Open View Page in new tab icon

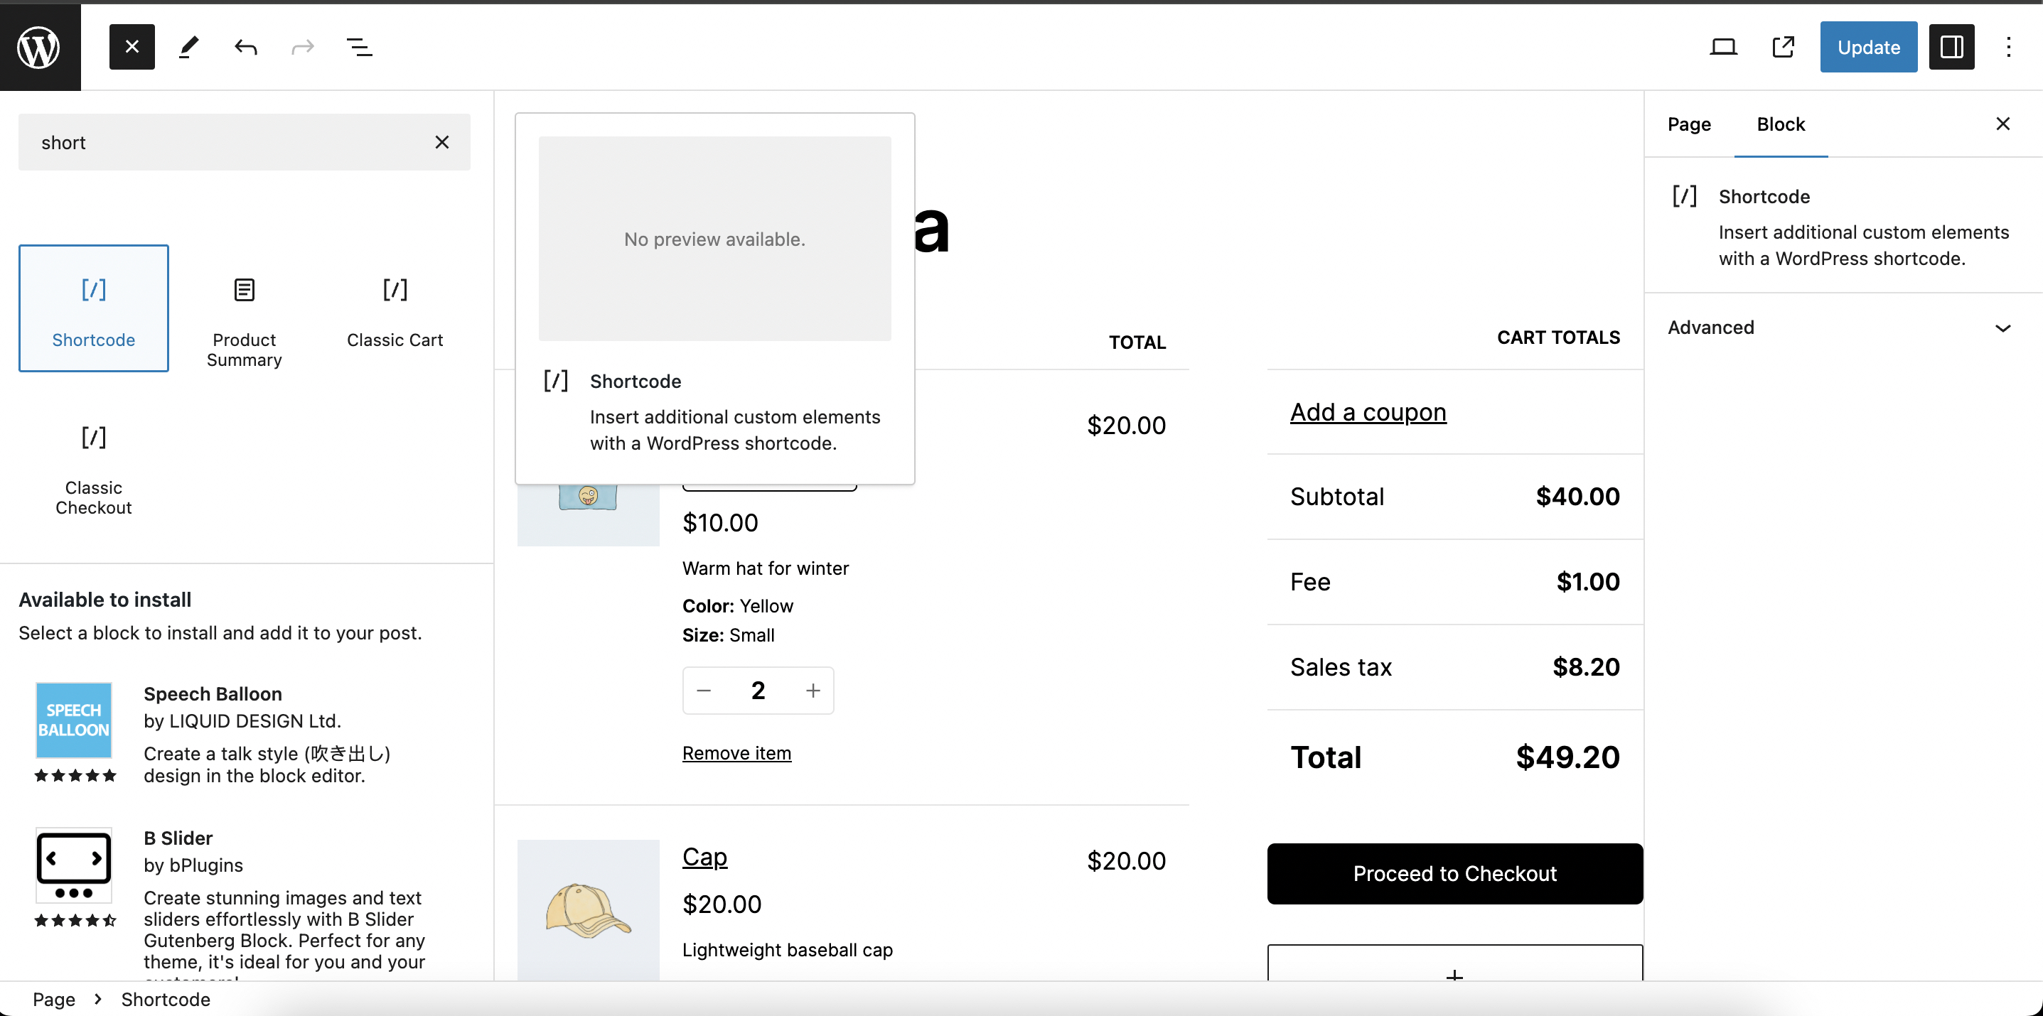pos(1783,47)
